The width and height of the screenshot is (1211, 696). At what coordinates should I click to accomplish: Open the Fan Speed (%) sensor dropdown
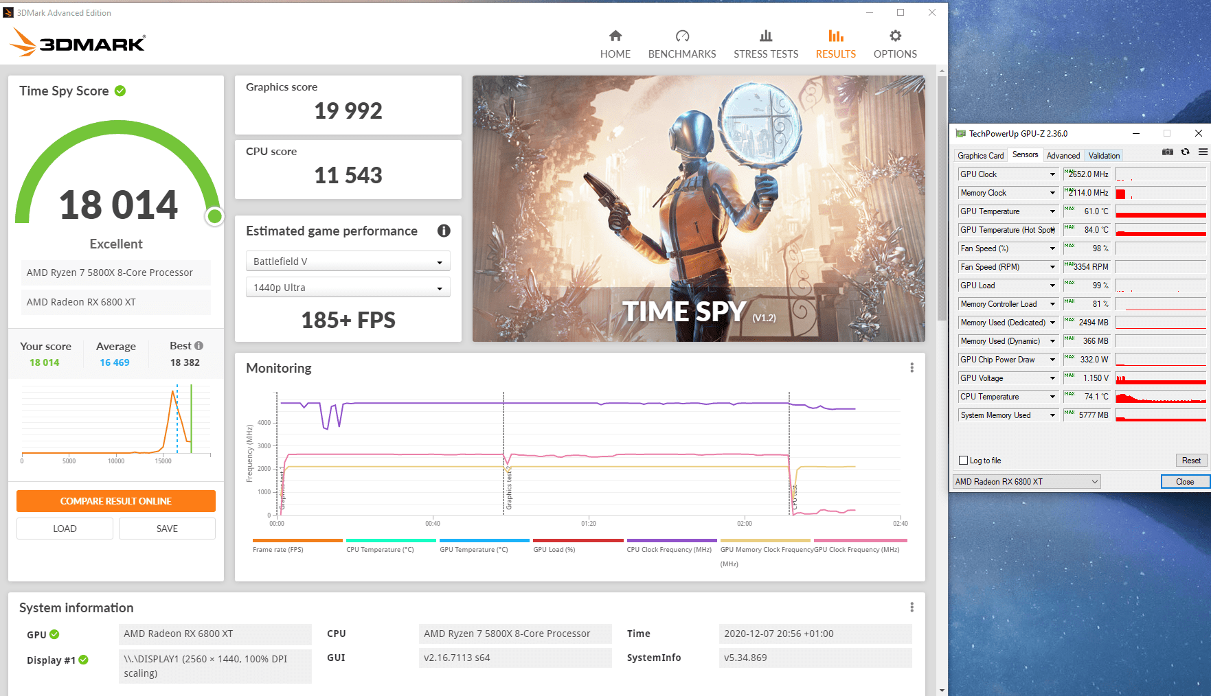[1052, 248]
